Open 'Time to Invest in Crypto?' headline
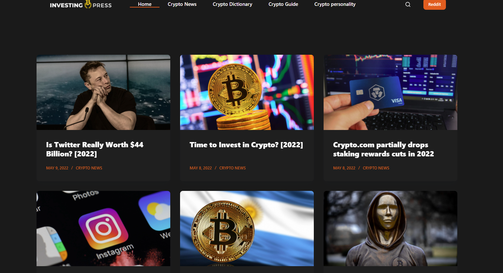Image resolution: width=503 pixels, height=273 pixels. pos(246,145)
